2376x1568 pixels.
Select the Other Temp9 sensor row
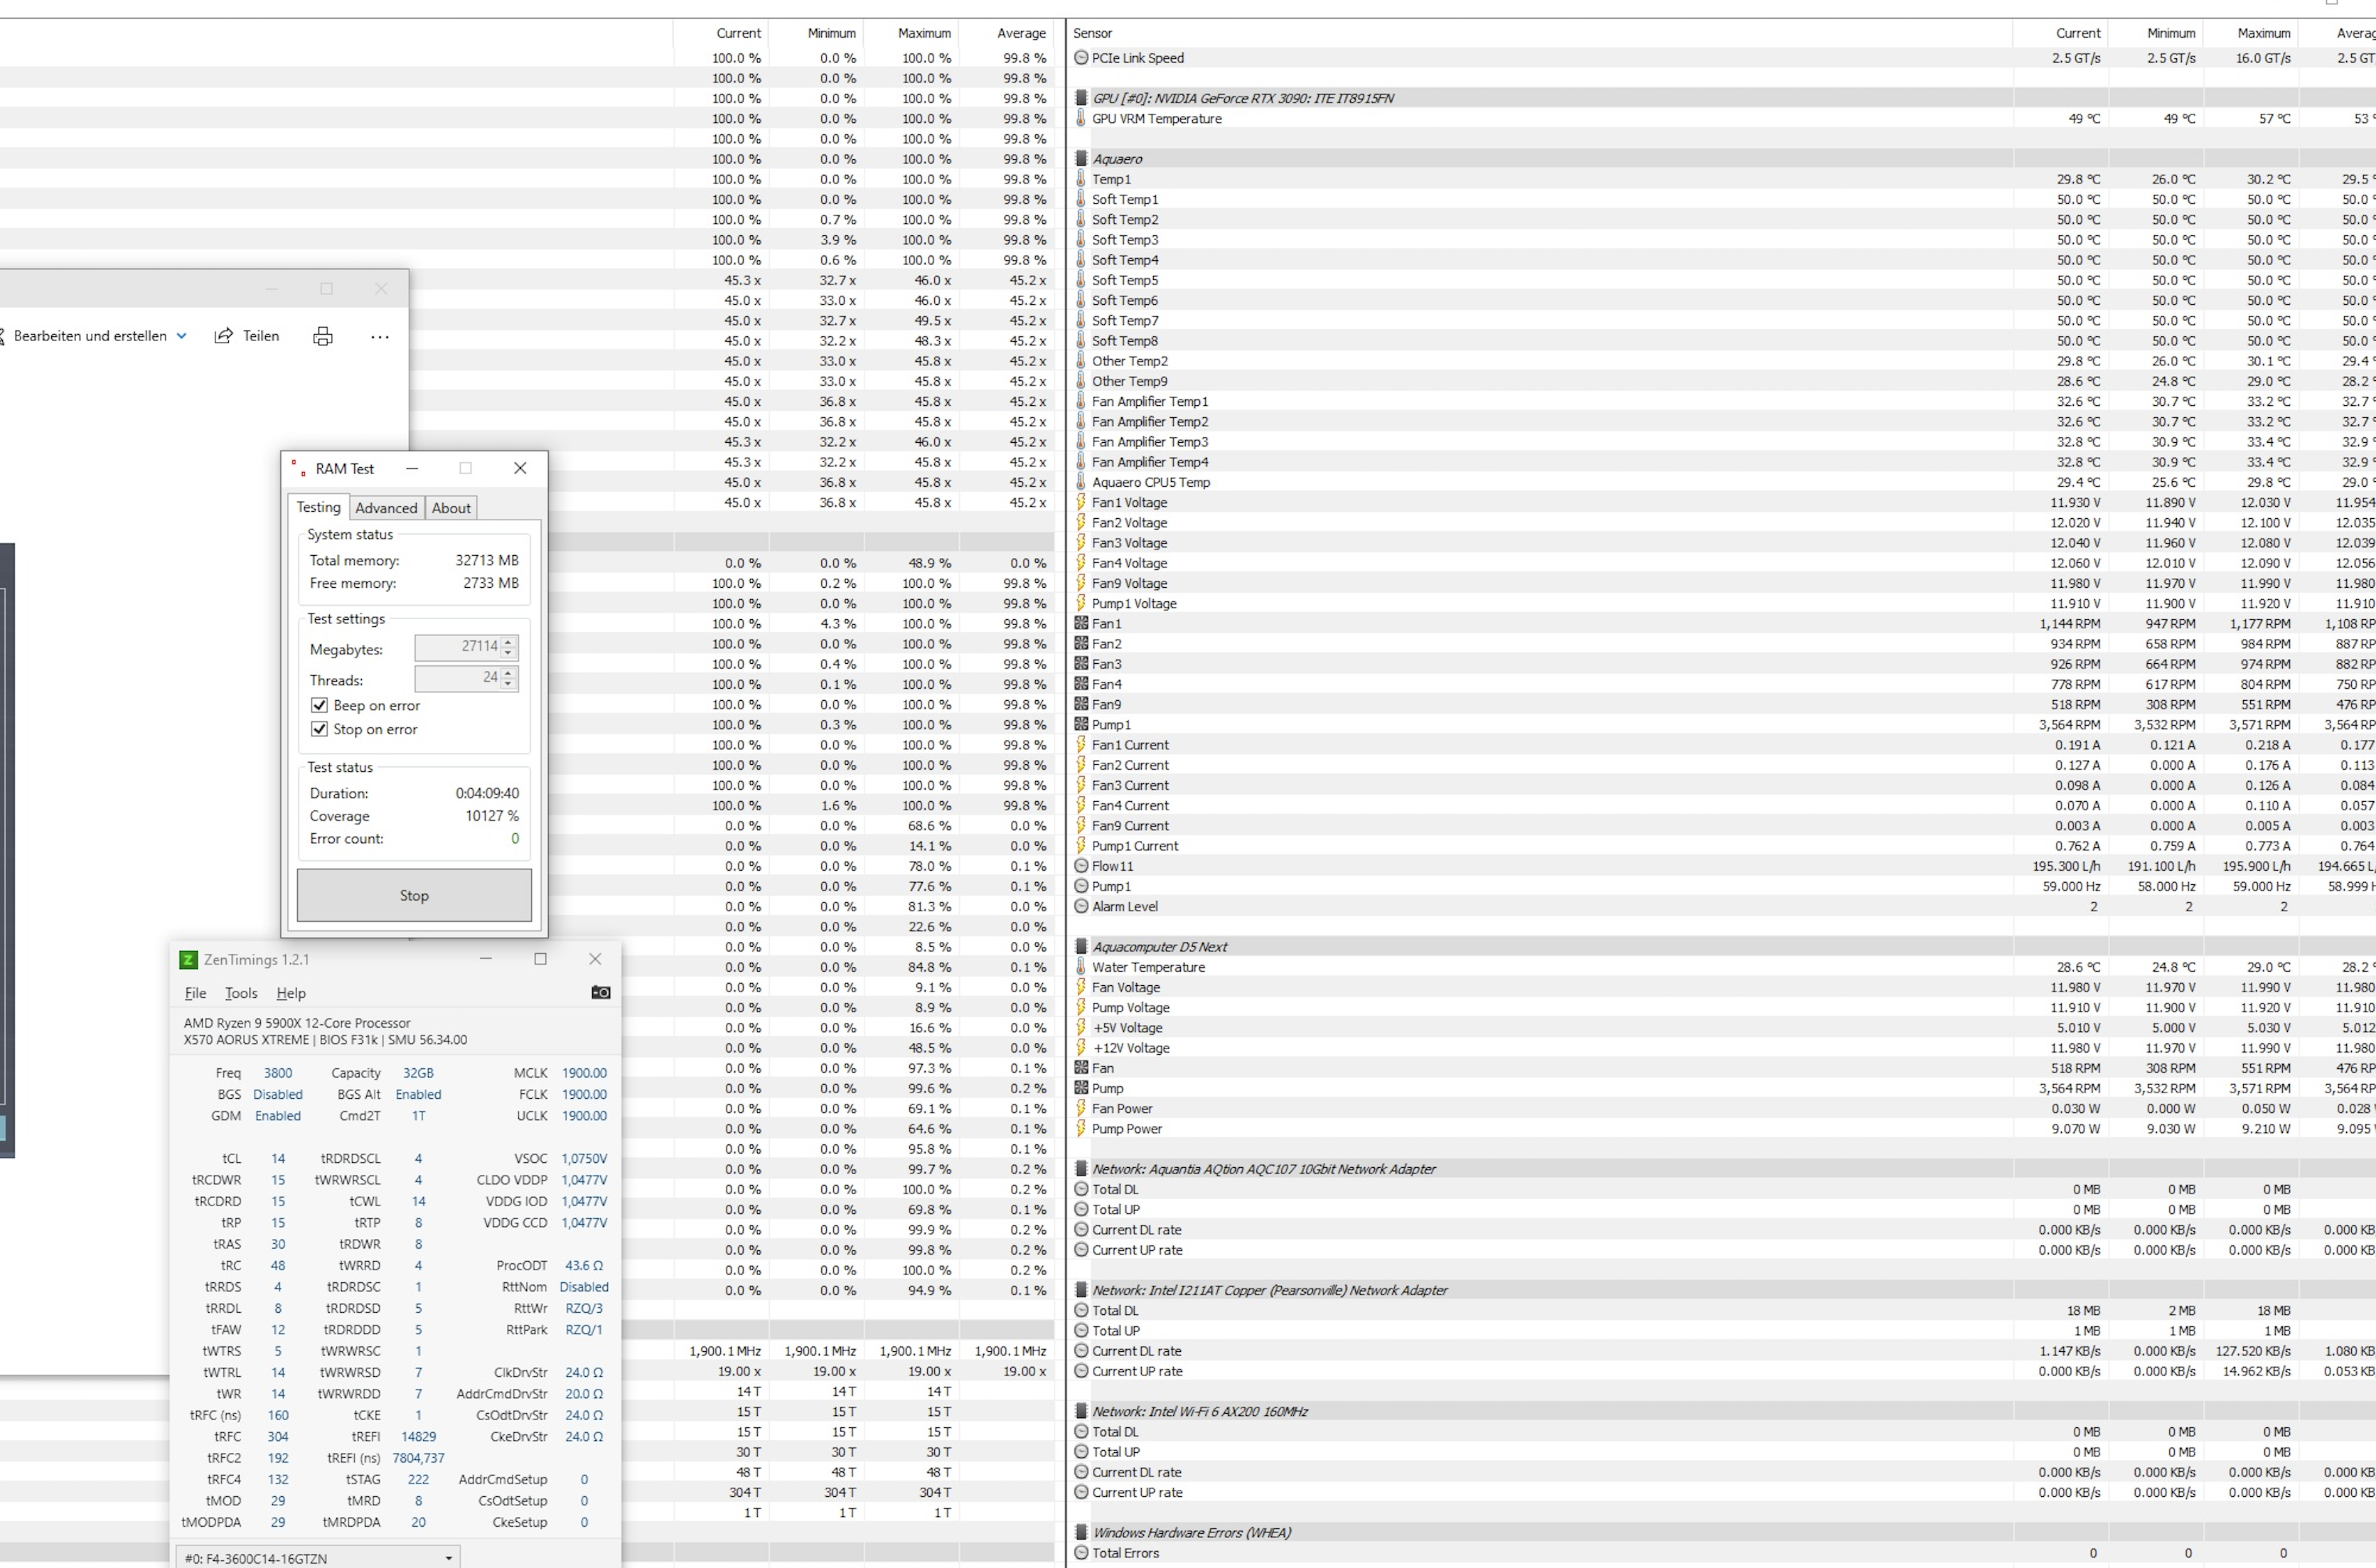point(1720,381)
